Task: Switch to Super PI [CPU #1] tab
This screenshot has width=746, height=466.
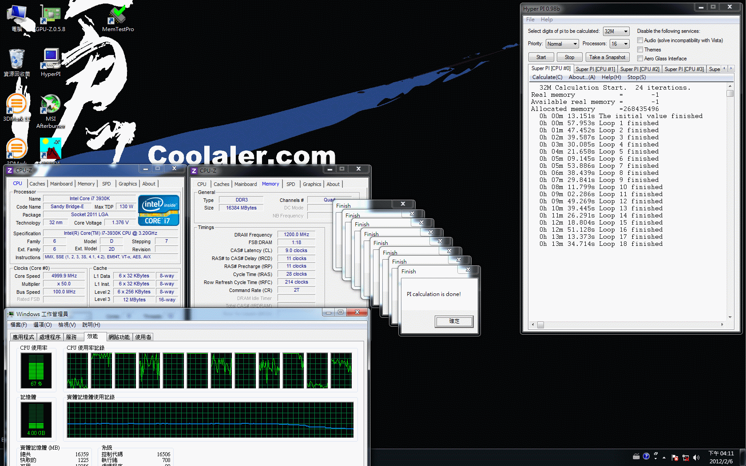Action: [x=595, y=69]
